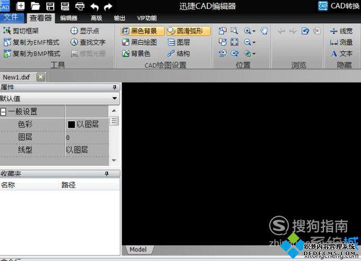Click the first 位置 icon, overlapping windows
Image resolution: width=361 pixels, height=261 pixels.
pyautogui.click(x=222, y=31)
